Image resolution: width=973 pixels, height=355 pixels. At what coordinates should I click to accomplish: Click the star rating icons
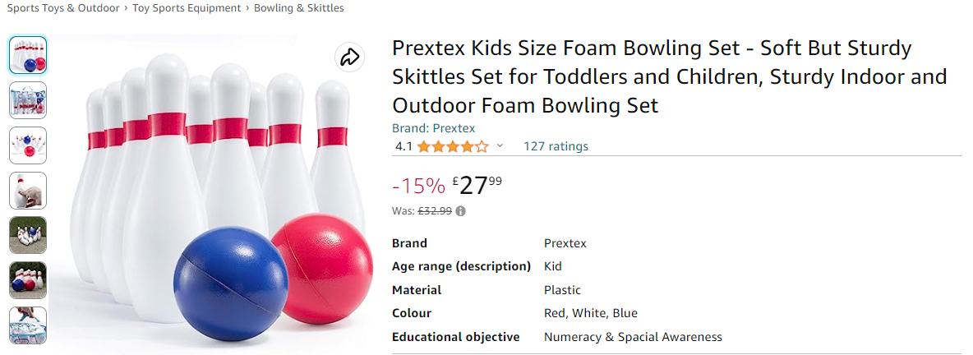pos(453,147)
